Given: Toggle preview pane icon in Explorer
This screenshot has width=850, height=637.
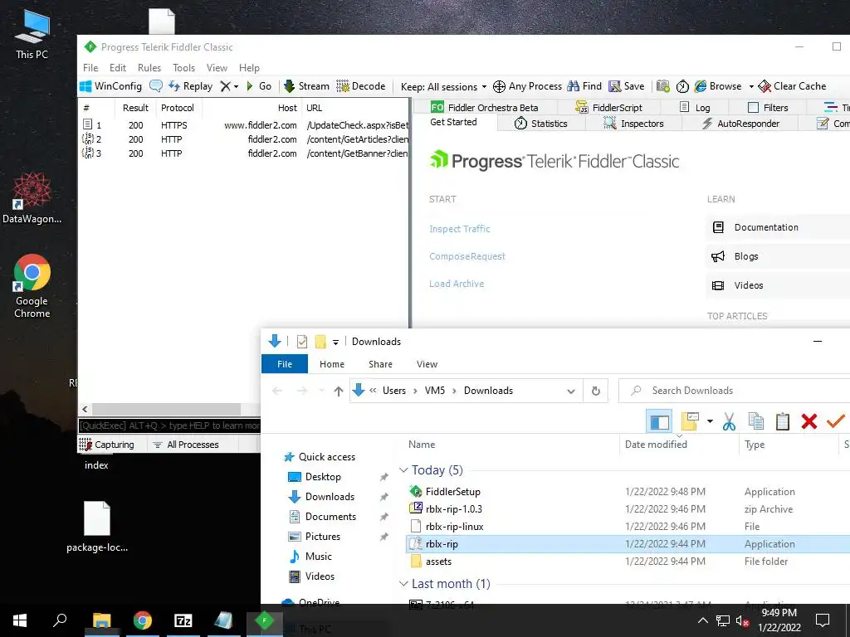Looking at the screenshot, I should (659, 422).
